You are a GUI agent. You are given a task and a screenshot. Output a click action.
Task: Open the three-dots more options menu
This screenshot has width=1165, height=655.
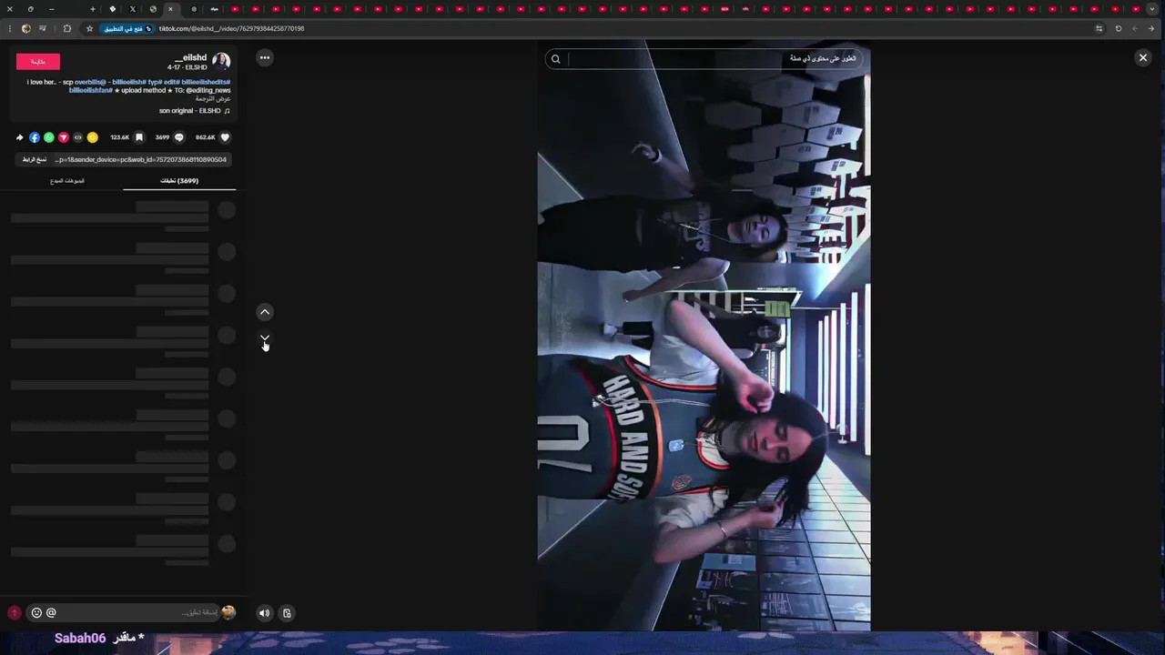click(x=265, y=57)
